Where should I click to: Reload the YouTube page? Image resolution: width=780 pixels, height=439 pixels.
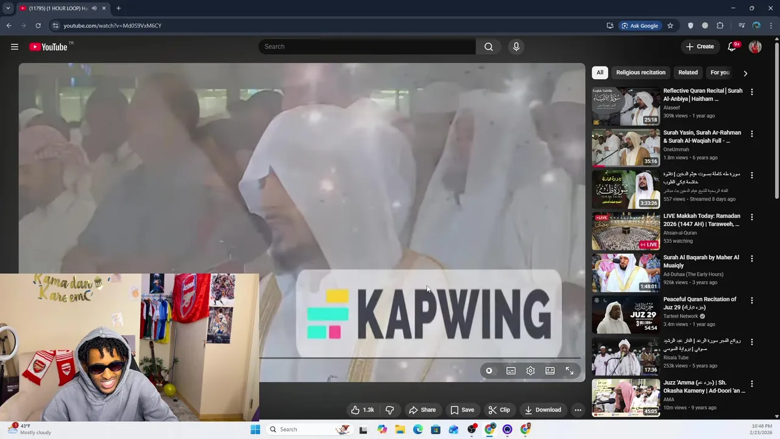38,26
